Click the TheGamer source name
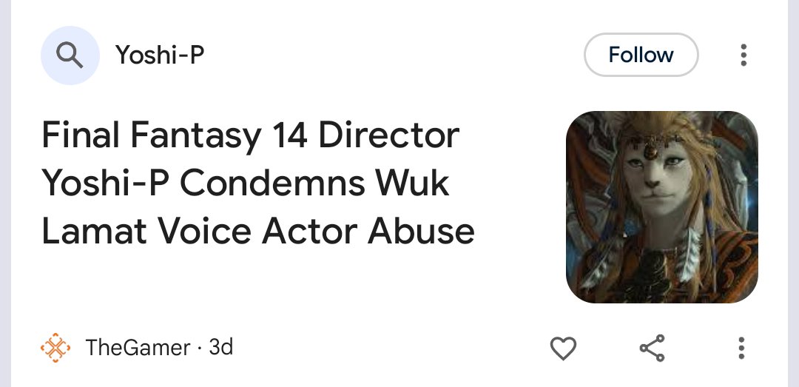Viewport: 799px width, 387px height. (x=138, y=348)
